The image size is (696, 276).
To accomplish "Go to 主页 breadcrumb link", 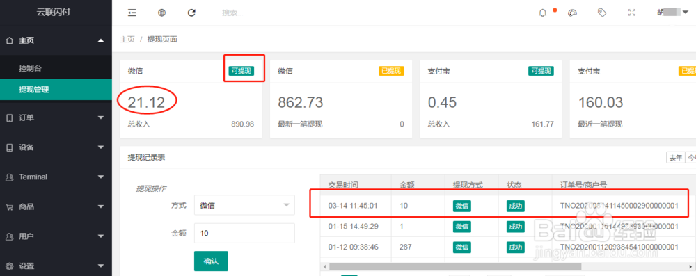I will tap(127, 39).
